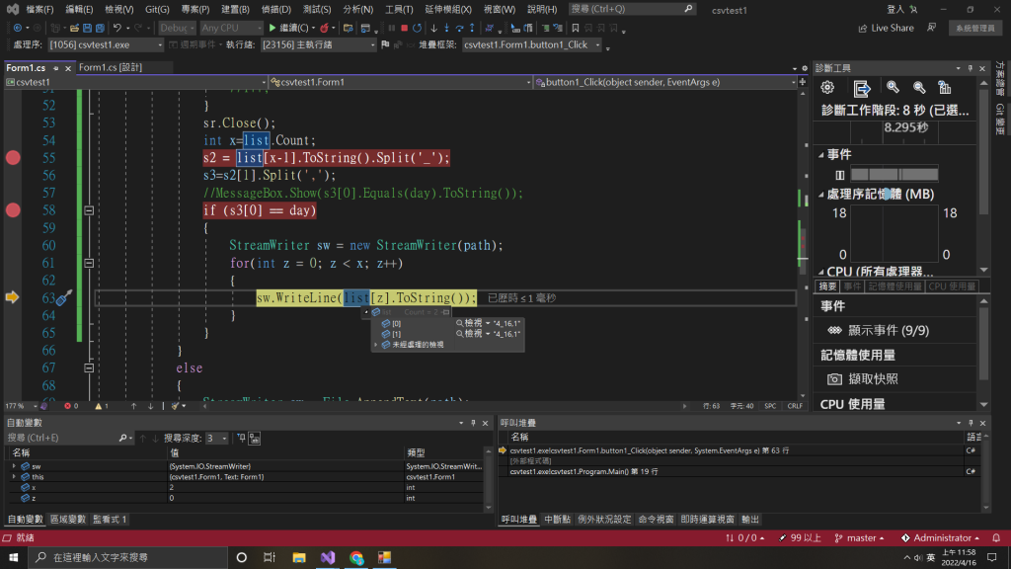Image resolution: width=1011 pixels, height=569 pixels.
Task: Pin the list data tip to source
Action: click(x=445, y=312)
